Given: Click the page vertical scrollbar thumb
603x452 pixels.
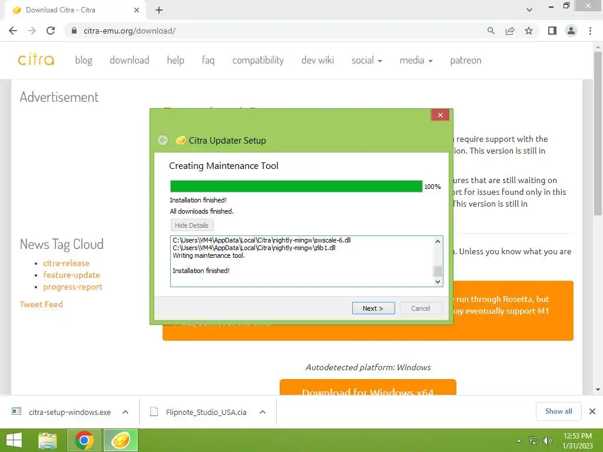Looking at the screenshot, I should pos(598,132).
